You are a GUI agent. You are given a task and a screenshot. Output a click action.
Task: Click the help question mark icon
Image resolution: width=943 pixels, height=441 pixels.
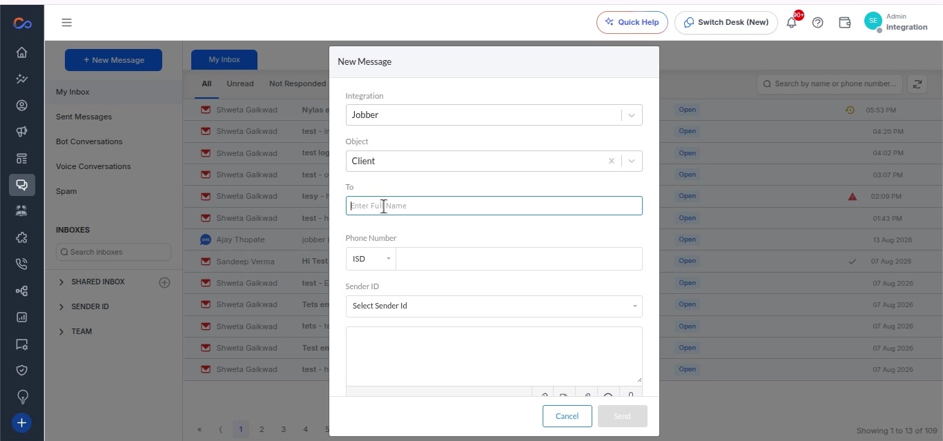(818, 23)
